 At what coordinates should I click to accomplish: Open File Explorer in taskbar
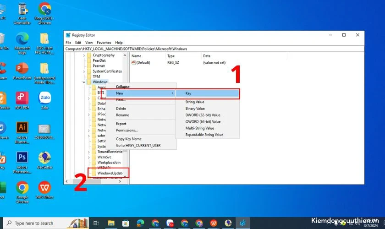[111, 223]
